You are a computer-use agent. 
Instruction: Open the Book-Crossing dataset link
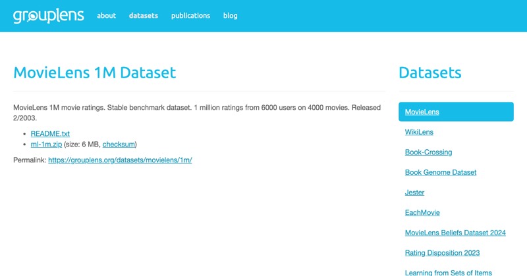pyautogui.click(x=429, y=152)
